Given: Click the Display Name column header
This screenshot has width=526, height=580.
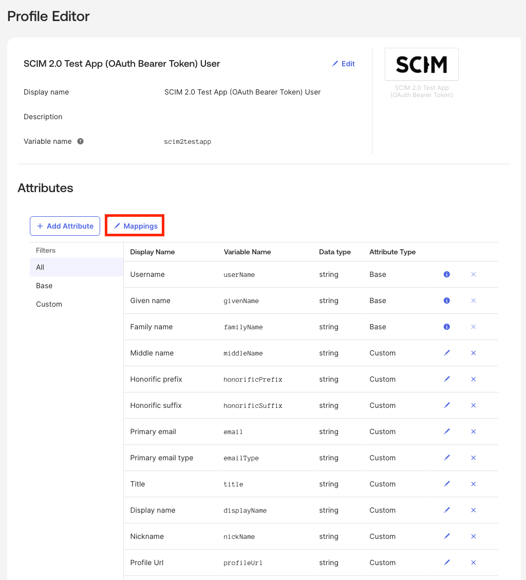Looking at the screenshot, I should [153, 252].
